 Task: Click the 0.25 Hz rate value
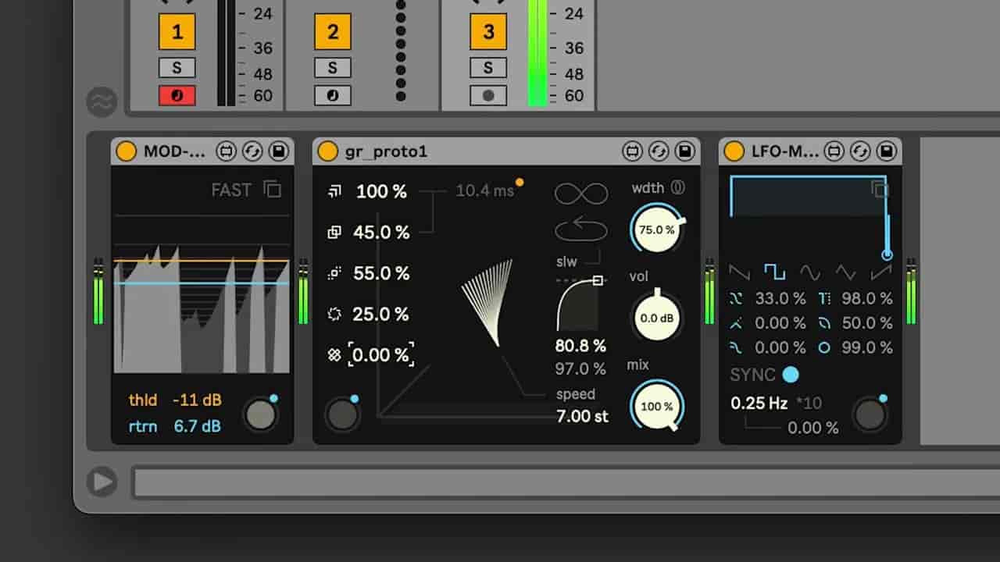759,404
